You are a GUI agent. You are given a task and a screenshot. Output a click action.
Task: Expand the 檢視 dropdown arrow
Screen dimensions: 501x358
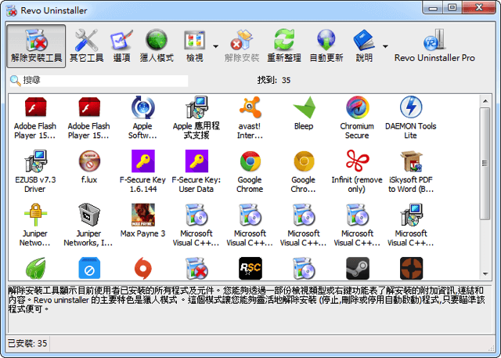coord(216,46)
